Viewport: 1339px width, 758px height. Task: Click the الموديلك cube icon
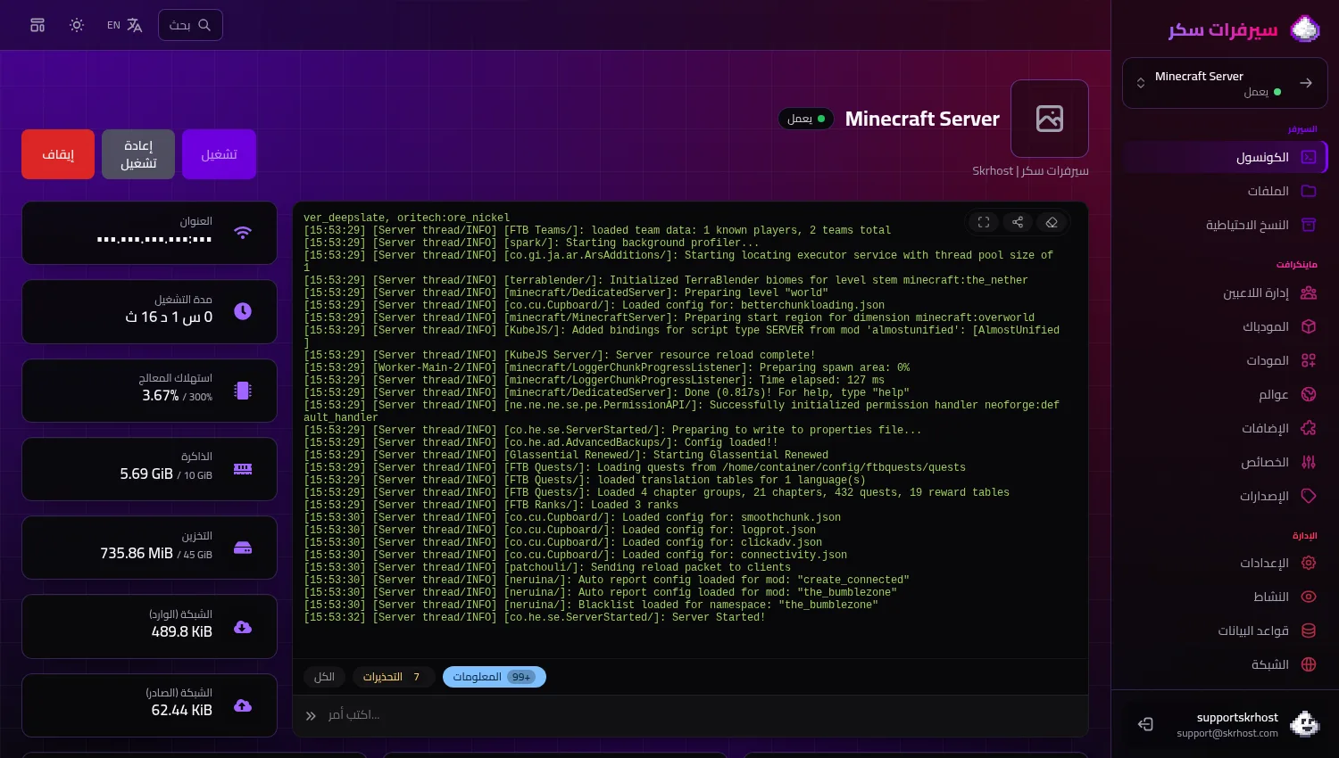(1309, 326)
